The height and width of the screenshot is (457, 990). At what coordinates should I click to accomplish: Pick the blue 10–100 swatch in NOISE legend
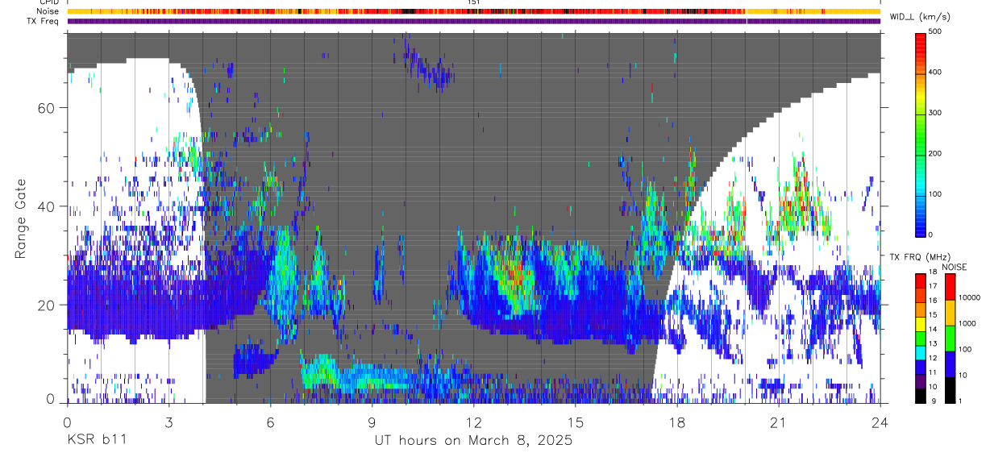point(950,364)
